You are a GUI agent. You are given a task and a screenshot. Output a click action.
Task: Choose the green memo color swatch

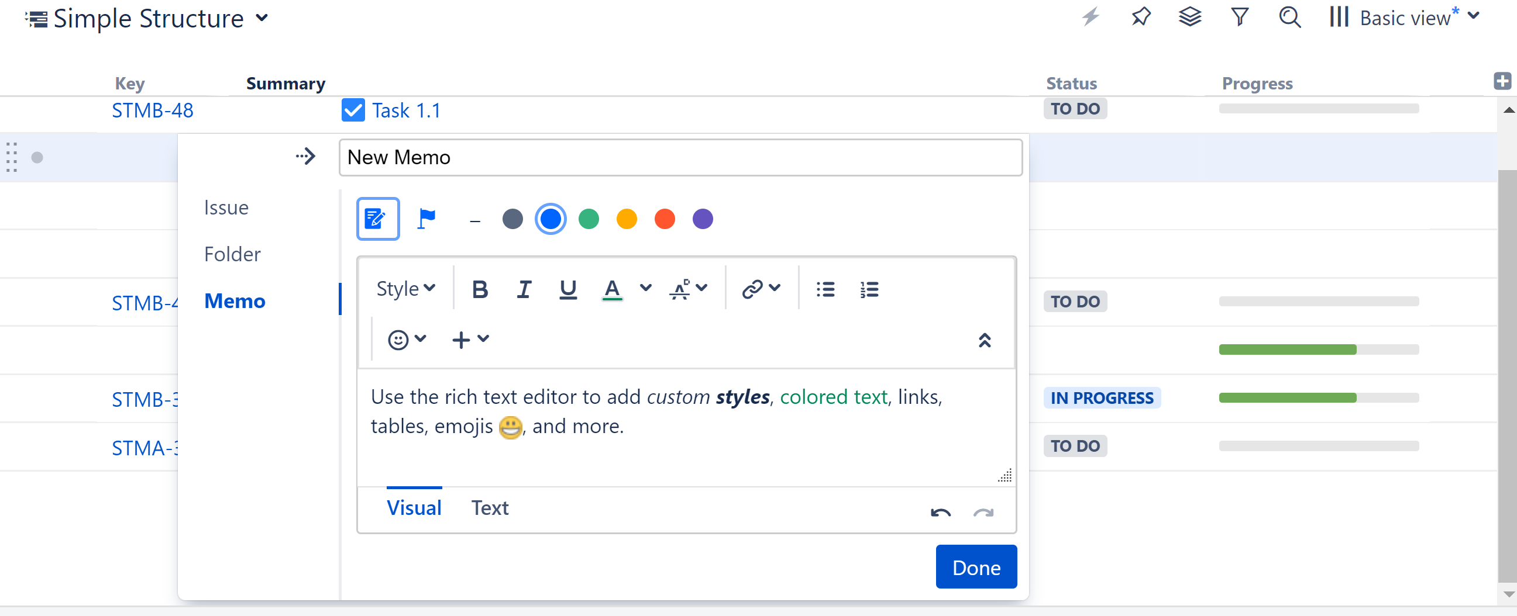point(589,219)
